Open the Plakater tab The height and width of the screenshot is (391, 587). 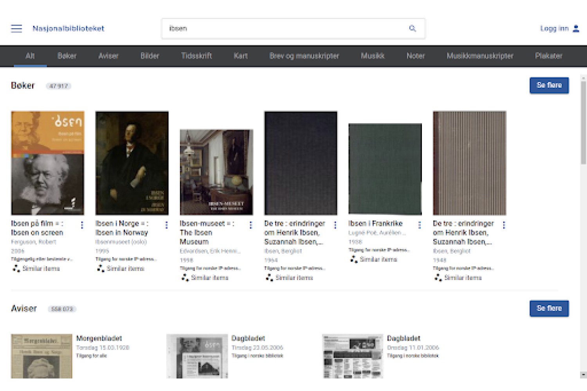tap(549, 56)
